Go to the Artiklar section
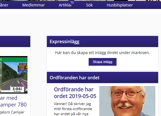Viewport: 161px width, 116px height. 65,5
